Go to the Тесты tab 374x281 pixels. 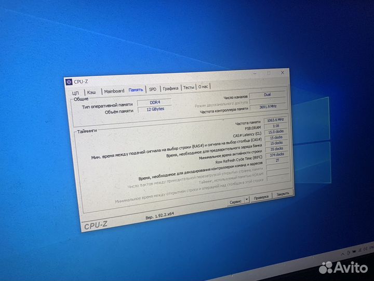[x=189, y=87]
